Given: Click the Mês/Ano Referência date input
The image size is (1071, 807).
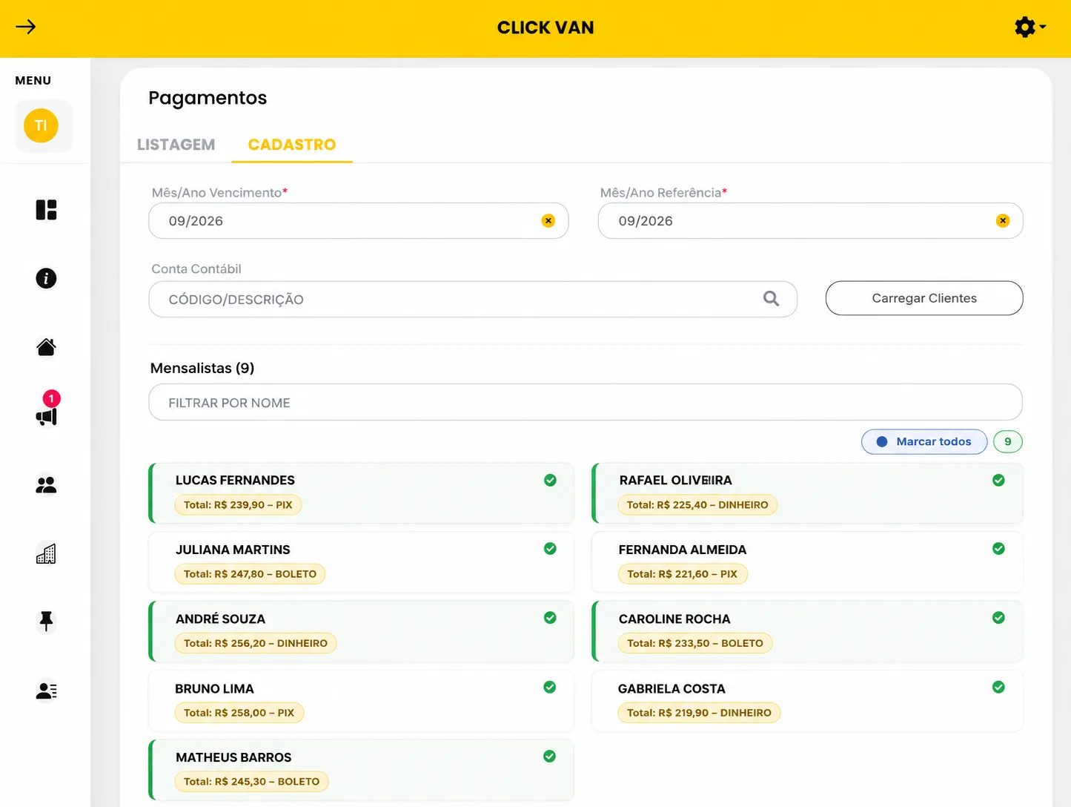Looking at the screenshot, I should pyautogui.click(x=810, y=221).
